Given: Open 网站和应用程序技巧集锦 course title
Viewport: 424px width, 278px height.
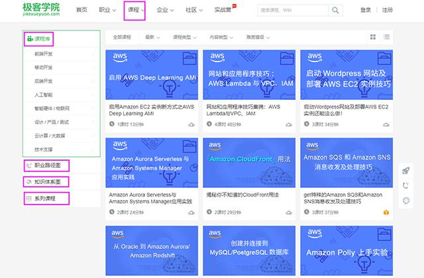Looking at the screenshot, I should click(243, 111).
